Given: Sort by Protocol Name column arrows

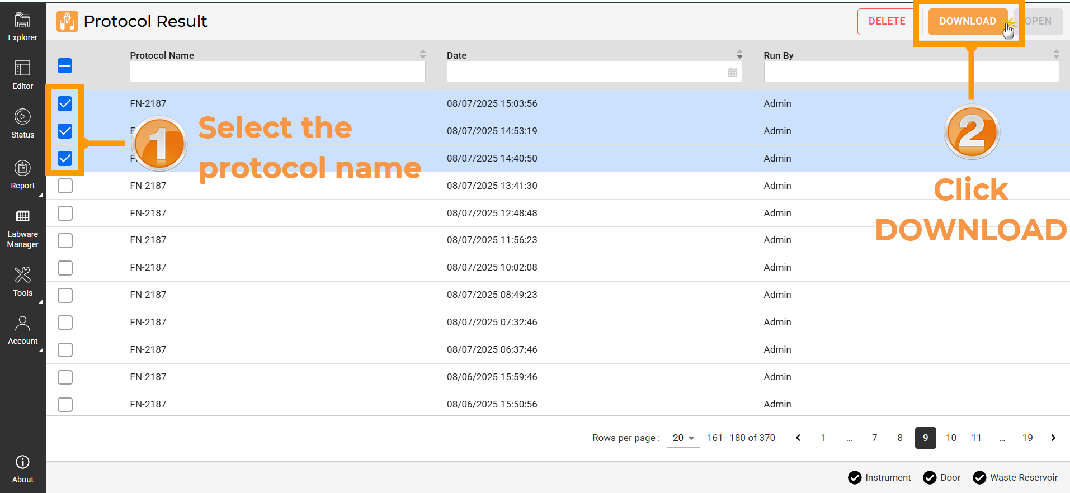Looking at the screenshot, I should click(x=422, y=54).
